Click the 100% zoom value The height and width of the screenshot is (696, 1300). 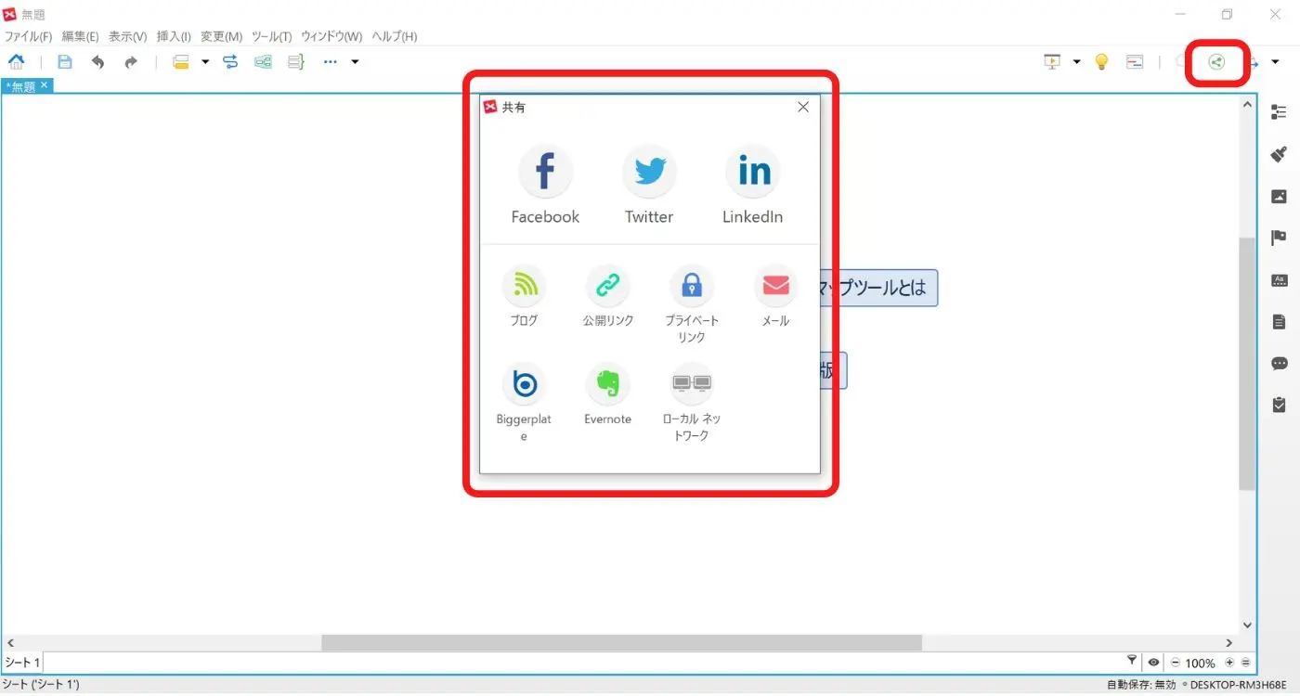point(1201,663)
